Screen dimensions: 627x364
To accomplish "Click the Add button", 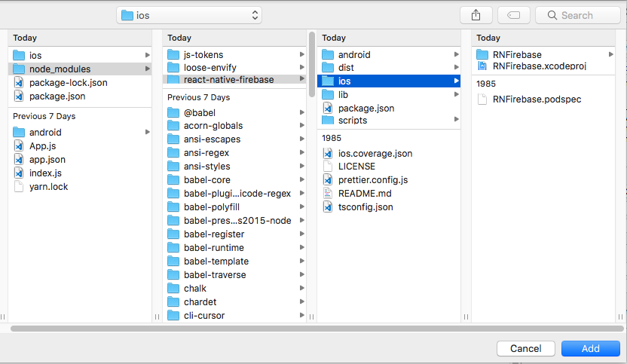I will tap(591, 348).
